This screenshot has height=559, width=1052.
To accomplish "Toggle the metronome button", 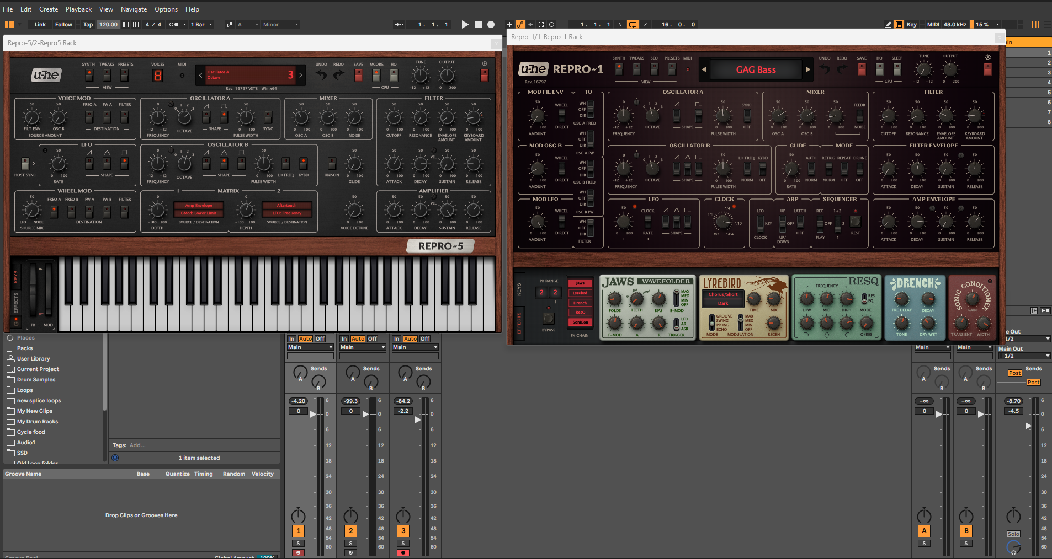I will tap(173, 24).
